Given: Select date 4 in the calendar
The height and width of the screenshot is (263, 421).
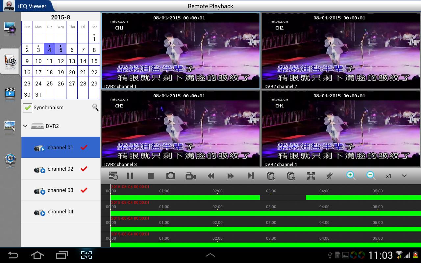Looking at the screenshot, I should (49, 49).
